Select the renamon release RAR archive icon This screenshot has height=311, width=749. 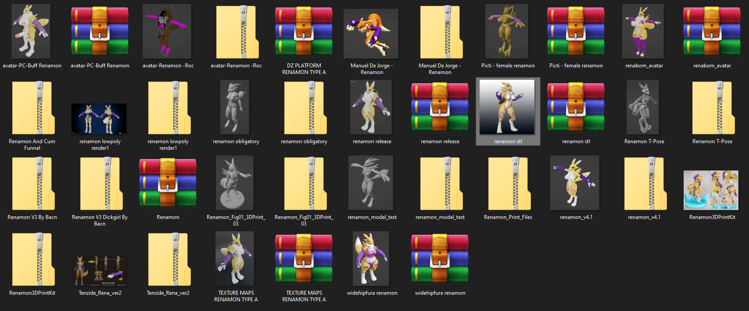click(440, 107)
